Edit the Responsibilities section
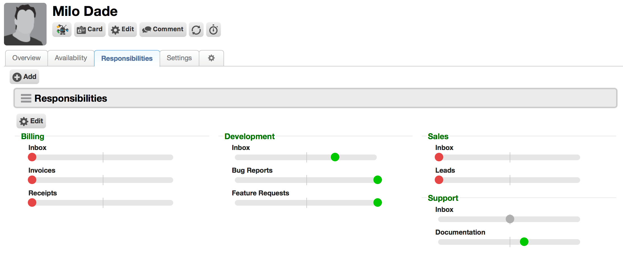The width and height of the screenshot is (623, 263). coord(31,121)
